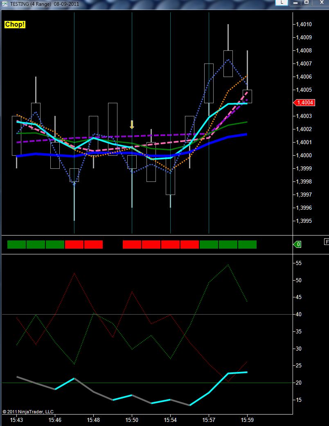Click the 1,4002 price axis label
The image size is (329, 426).
coord(304,129)
